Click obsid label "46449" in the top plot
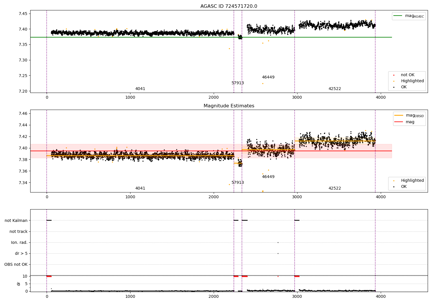This screenshot has height=303, width=432. [x=268, y=77]
